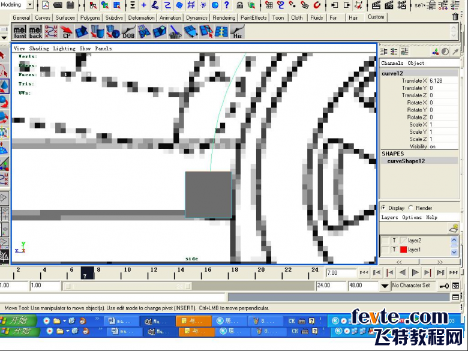This screenshot has width=468, height=351.
Task: Click the layer2 color swatch
Action: [403, 241]
